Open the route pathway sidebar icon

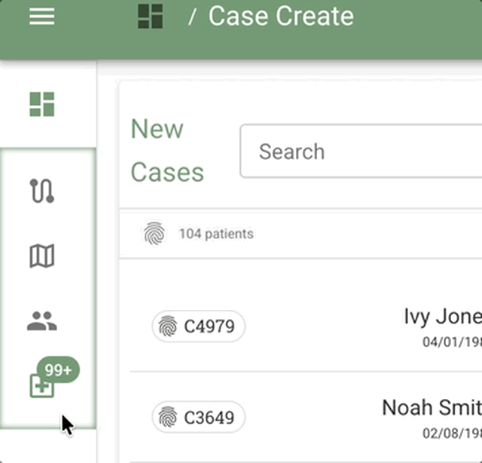tap(42, 191)
